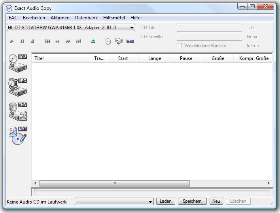Click the Pause playback button
The width and height of the screenshot is (280, 213).
[22, 41]
